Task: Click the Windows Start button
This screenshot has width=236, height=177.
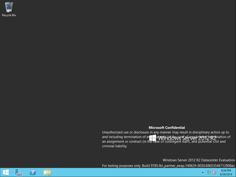Action: point(6,172)
